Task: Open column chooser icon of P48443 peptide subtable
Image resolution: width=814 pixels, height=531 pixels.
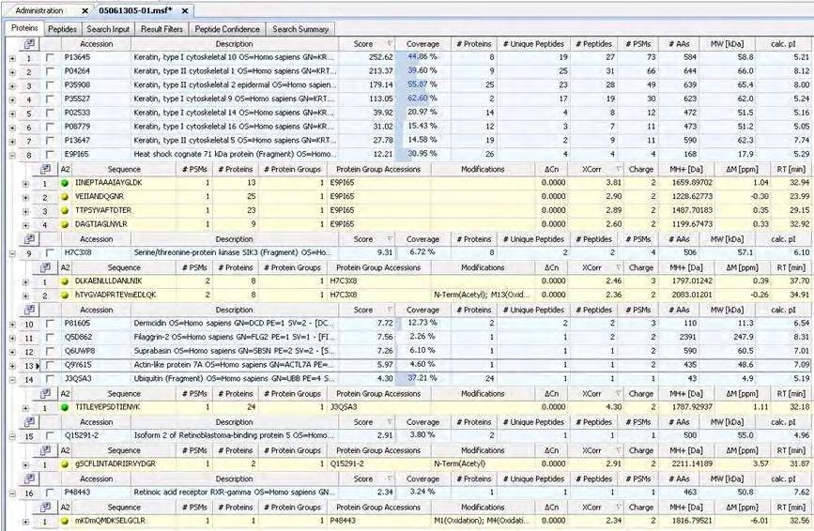Action: tap(46, 507)
